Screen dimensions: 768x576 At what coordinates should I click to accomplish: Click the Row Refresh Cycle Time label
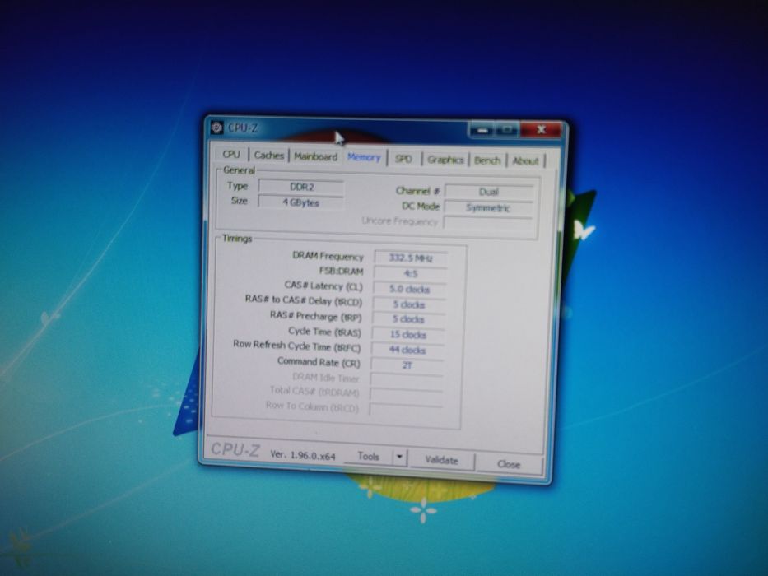coord(296,346)
